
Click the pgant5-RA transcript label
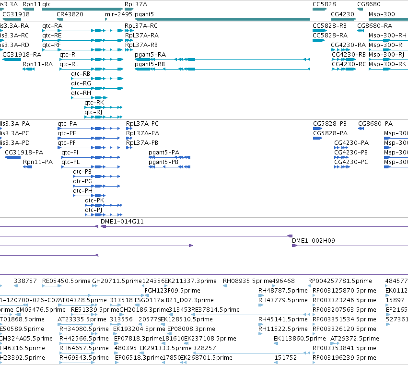(151, 55)
